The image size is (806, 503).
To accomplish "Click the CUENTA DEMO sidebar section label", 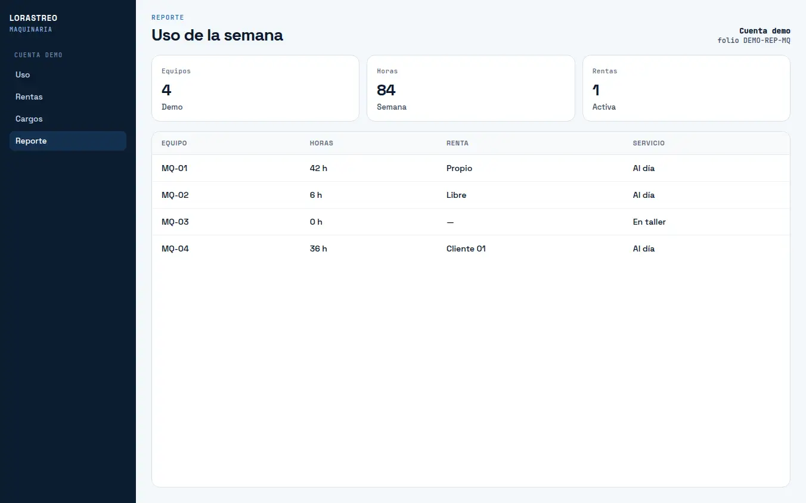I will [38, 55].
